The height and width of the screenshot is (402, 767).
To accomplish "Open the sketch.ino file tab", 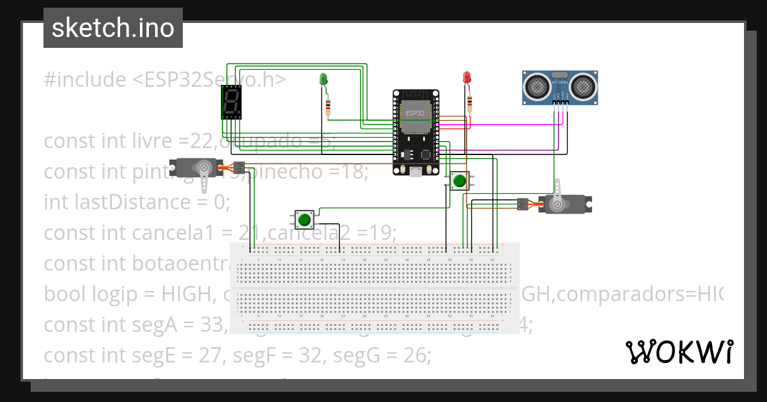I will click(112, 28).
